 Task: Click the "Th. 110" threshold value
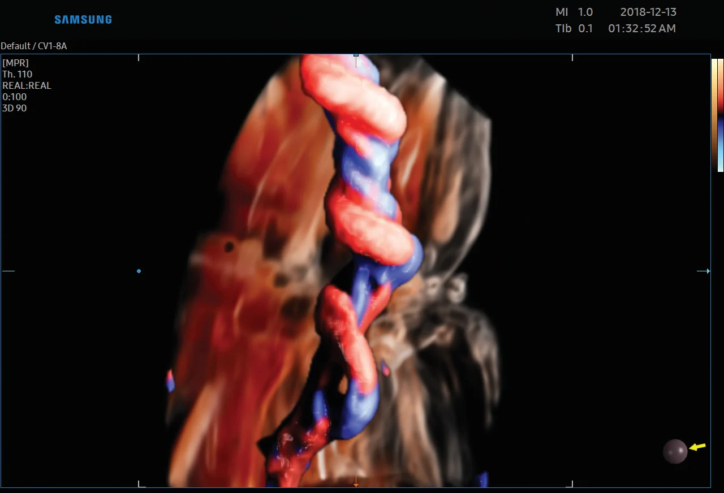(x=17, y=74)
